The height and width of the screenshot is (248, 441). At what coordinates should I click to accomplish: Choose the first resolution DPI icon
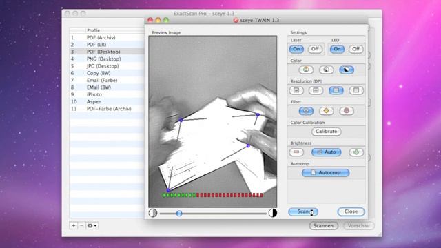click(x=296, y=90)
